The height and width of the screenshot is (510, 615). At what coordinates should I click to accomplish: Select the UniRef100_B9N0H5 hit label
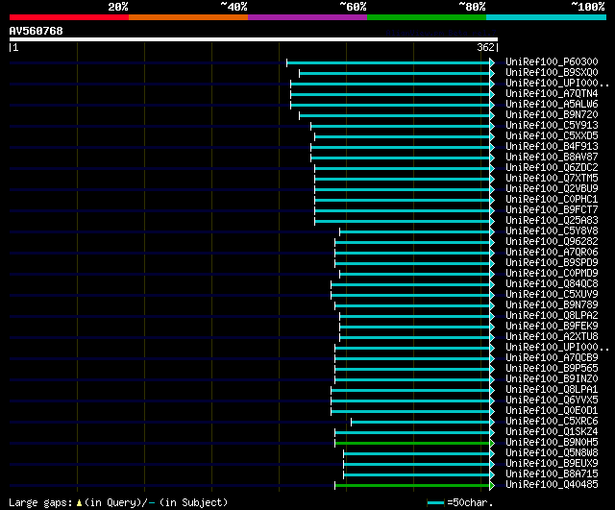click(x=552, y=443)
